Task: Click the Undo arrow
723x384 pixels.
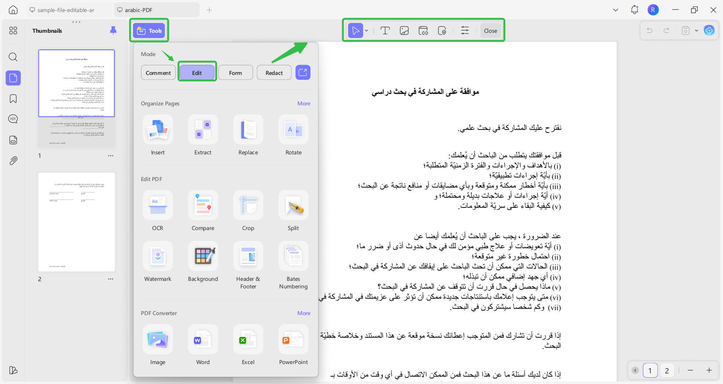Action: tap(650, 30)
